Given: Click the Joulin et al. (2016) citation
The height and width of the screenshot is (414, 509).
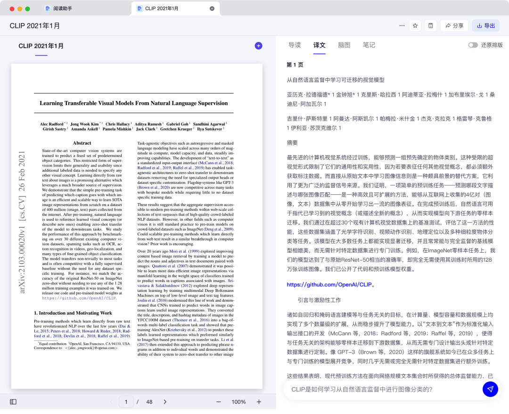Looking at the screenshot, I should [152, 300].
